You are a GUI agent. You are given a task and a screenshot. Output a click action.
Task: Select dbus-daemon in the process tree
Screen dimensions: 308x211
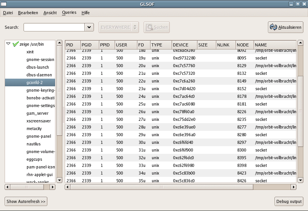[x=39, y=75]
